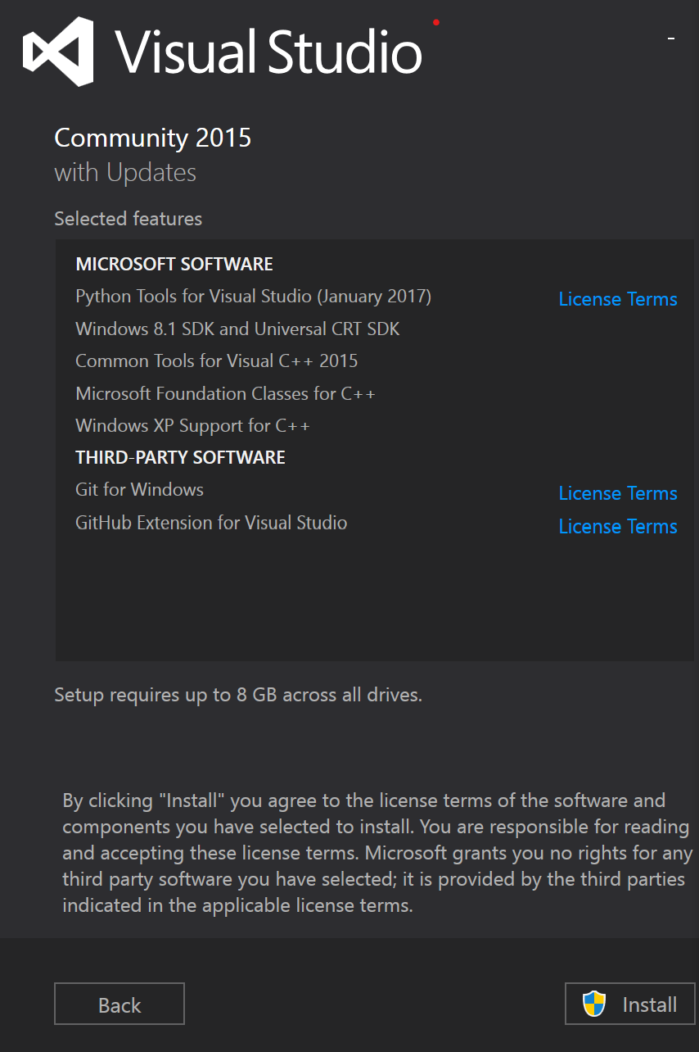
Task: Open License Terms for Git for Windows
Action: (617, 493)
